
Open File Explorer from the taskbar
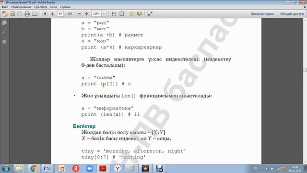click(x=19, y=169)
